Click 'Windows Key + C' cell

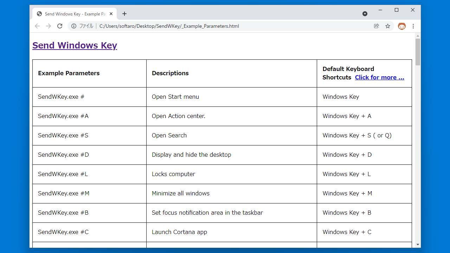click(364, 232)
